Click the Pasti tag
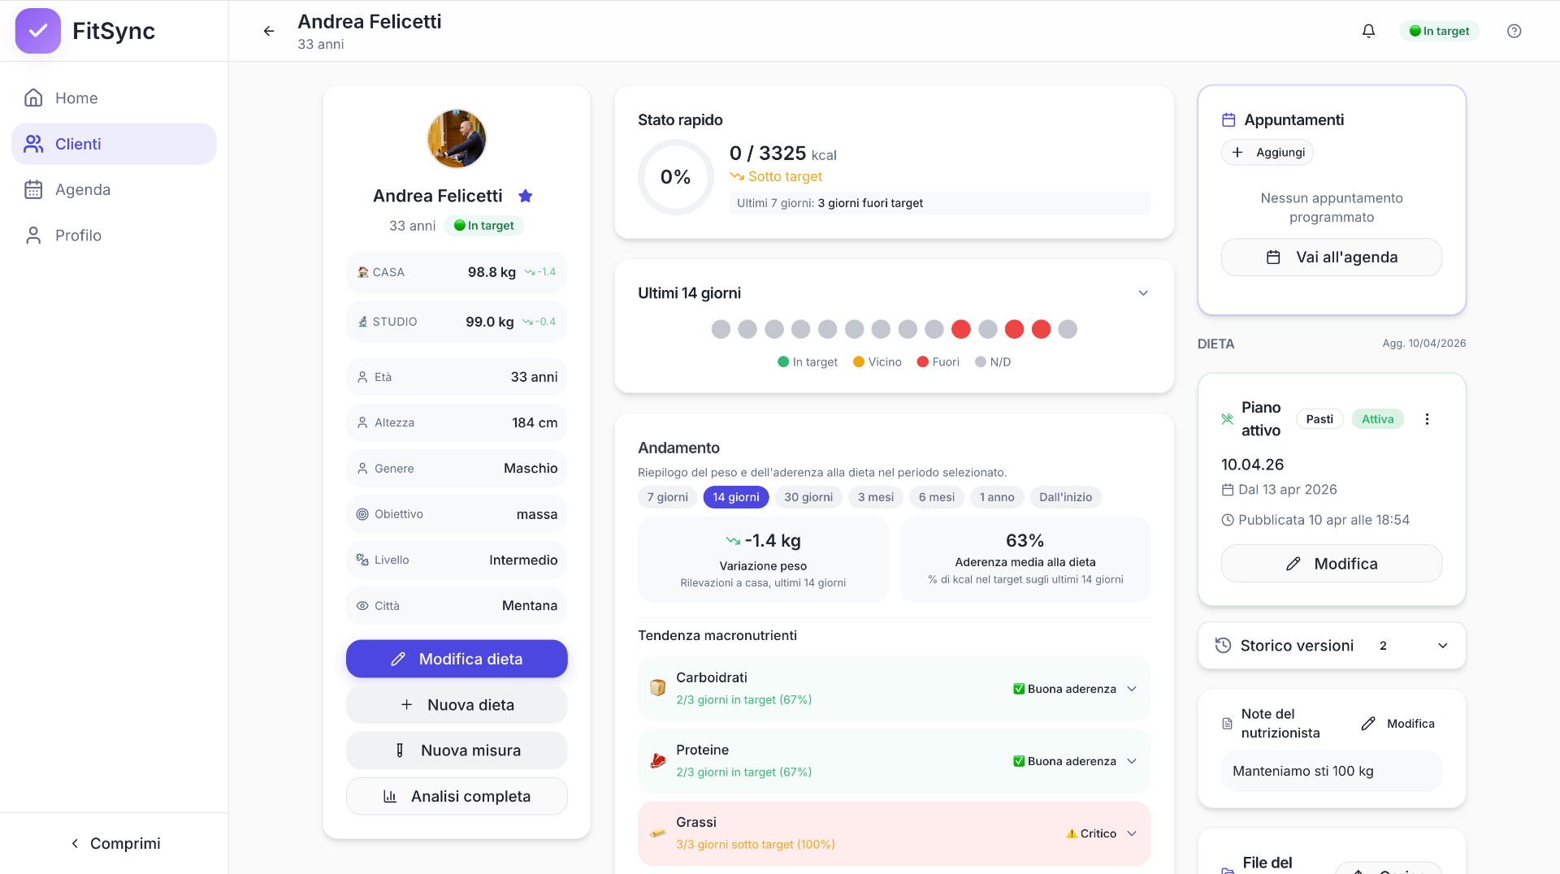Viewport: 1560px width, 874px height. point(1319,419)
